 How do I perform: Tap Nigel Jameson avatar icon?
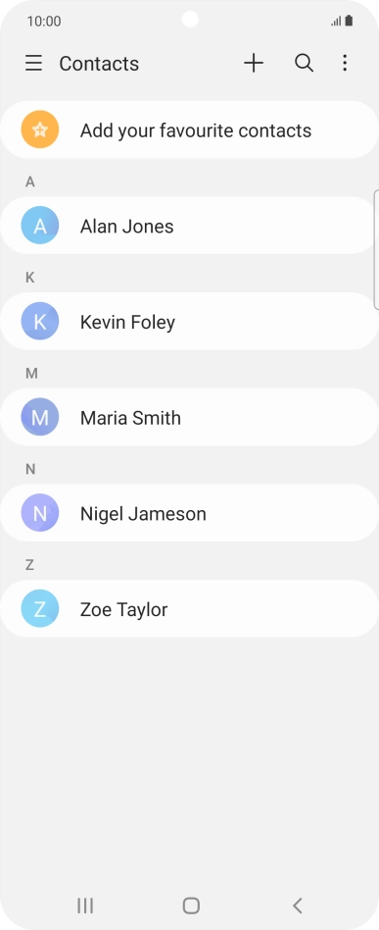tap(40, 513)
